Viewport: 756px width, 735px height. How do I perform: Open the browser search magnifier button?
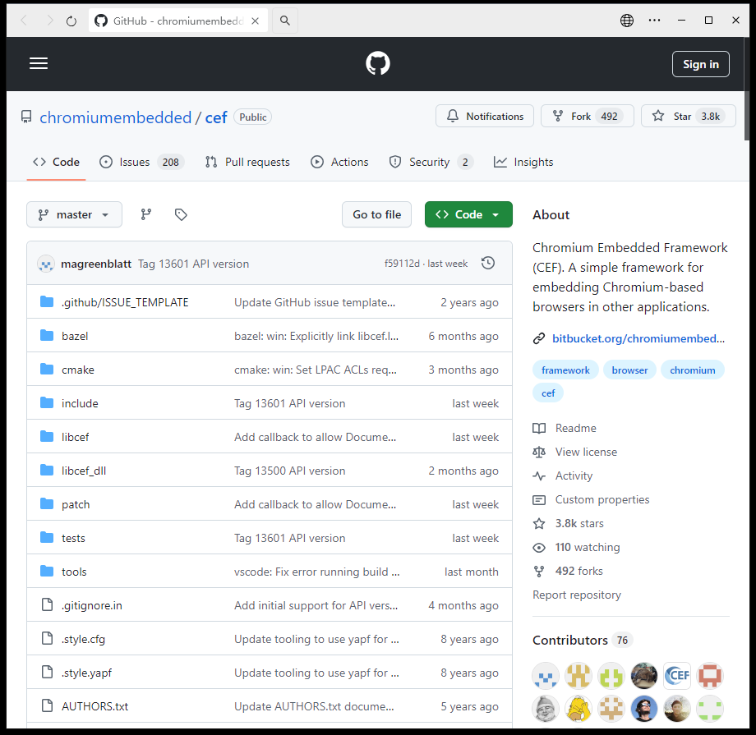285,21
